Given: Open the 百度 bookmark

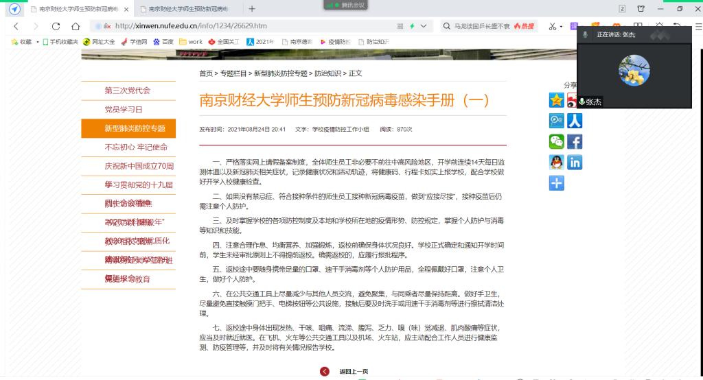Looking at the screenshot, I should (x=163, y=42).
